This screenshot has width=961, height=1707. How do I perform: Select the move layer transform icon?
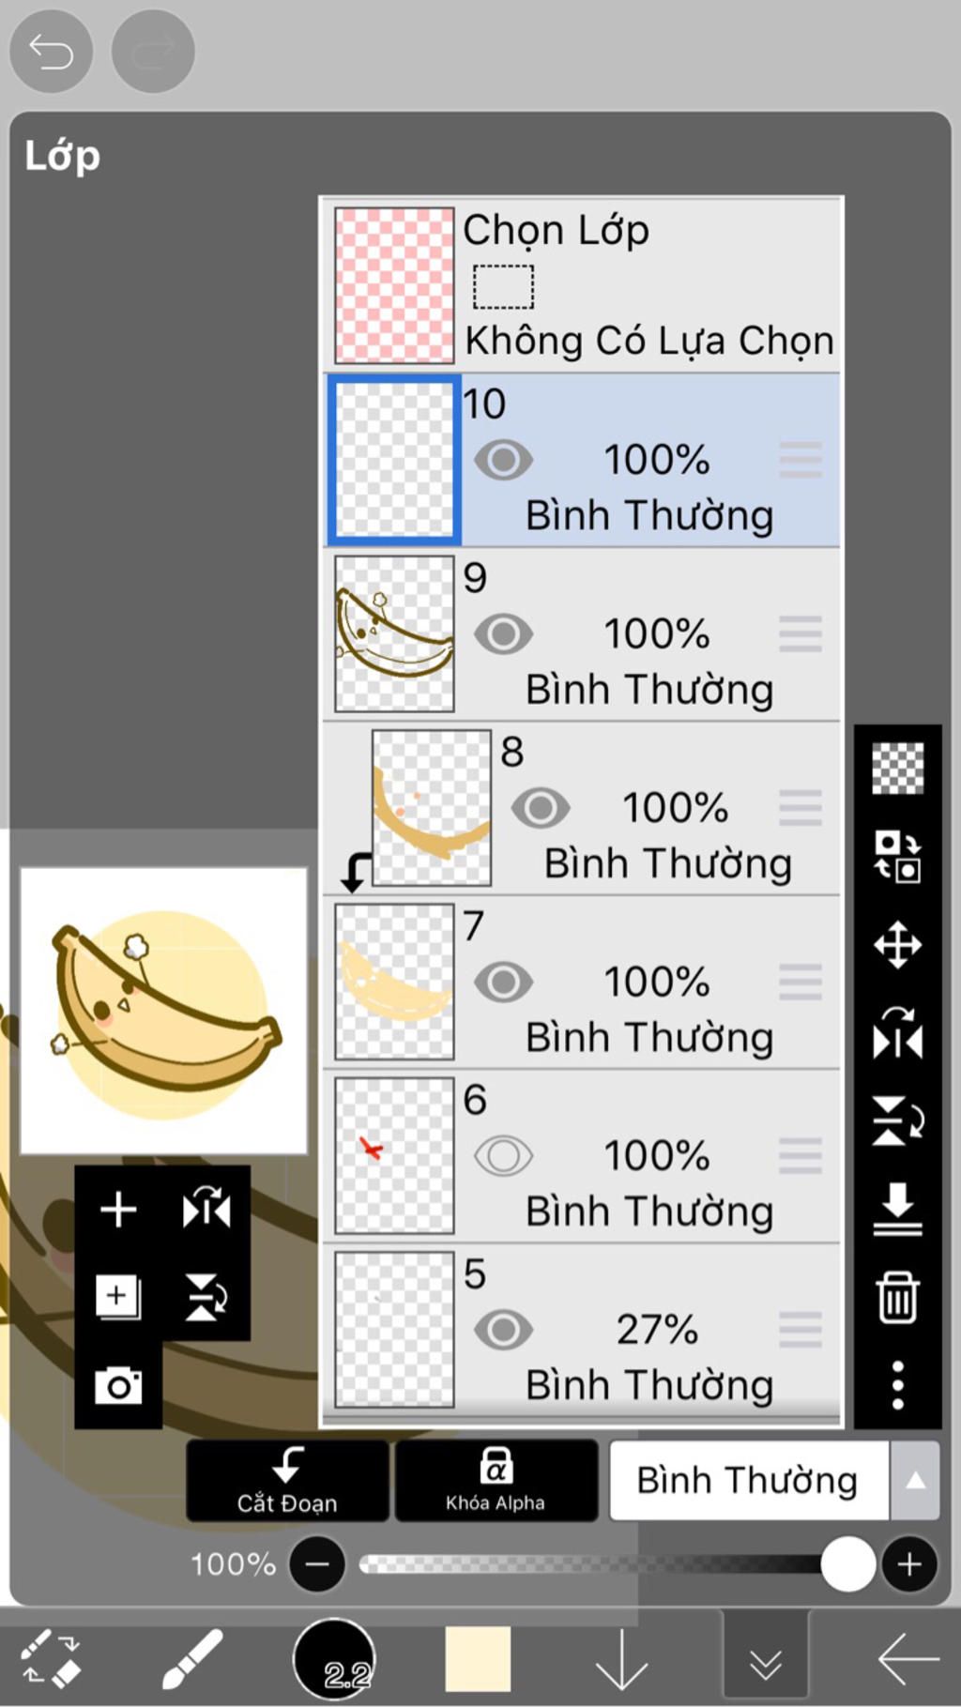click(x=897, y=944)
